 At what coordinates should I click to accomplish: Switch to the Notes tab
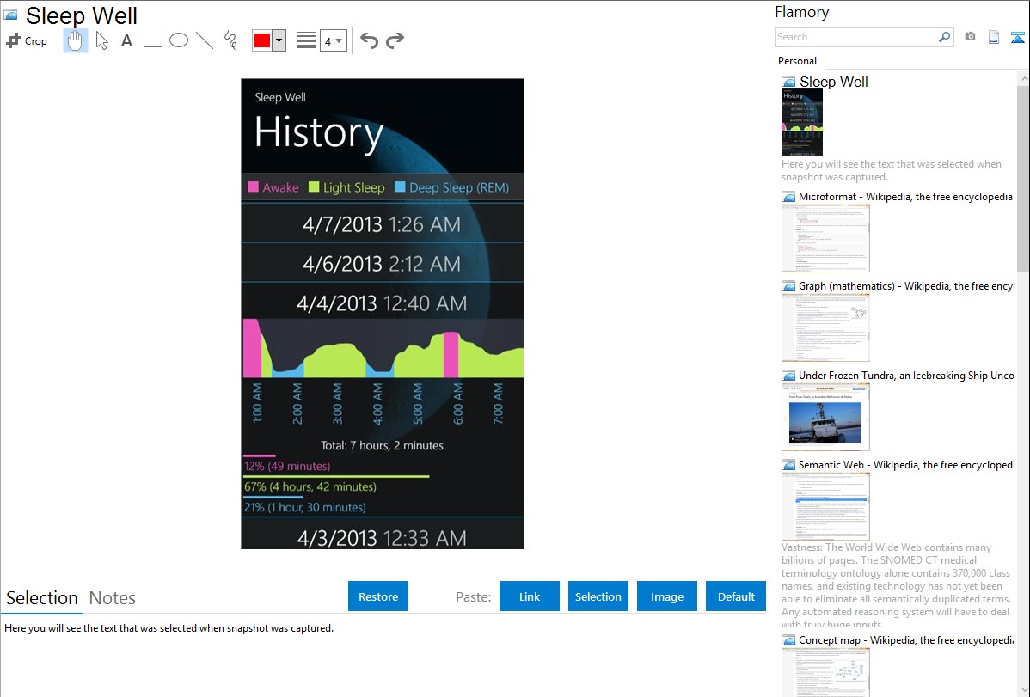[113, 598]
